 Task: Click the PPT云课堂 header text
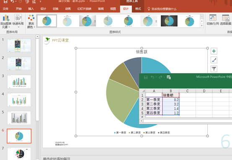60,40
